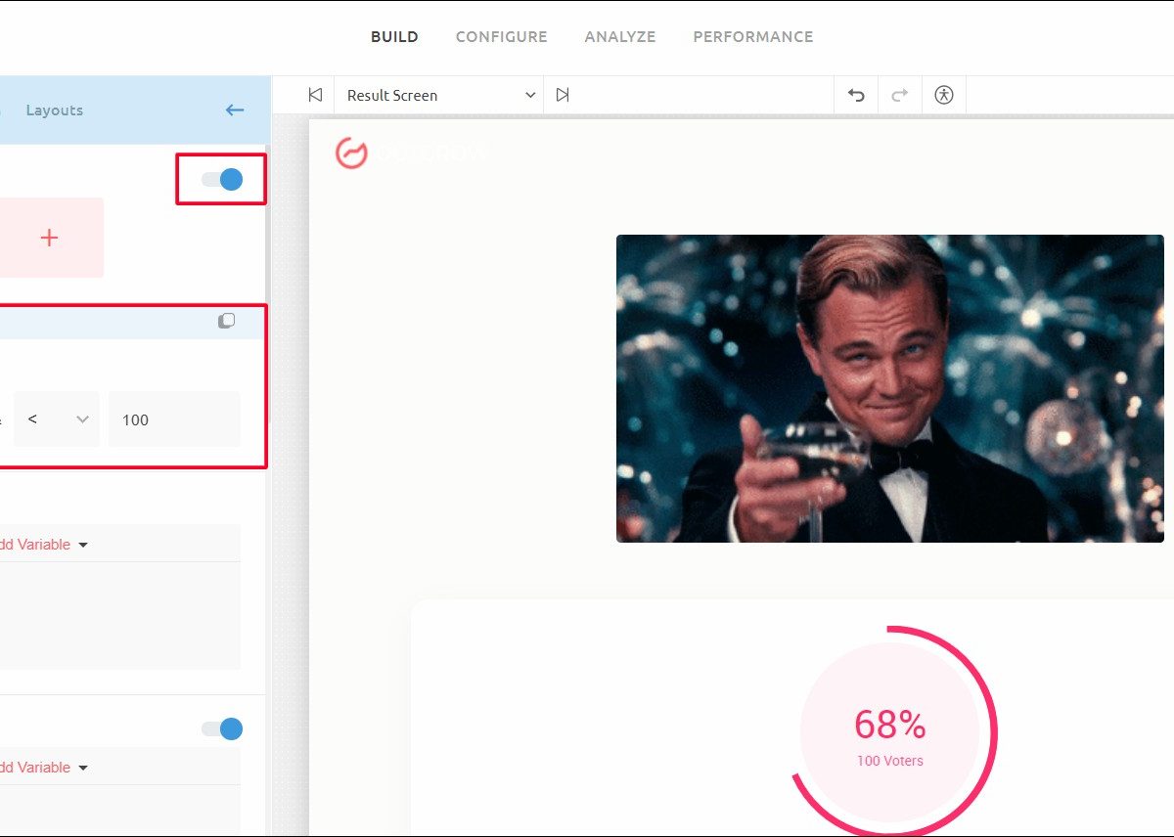Screen dimensions: 1174x837
Task: Open the accessibility options icon
Action: click(x=943, y=95)
